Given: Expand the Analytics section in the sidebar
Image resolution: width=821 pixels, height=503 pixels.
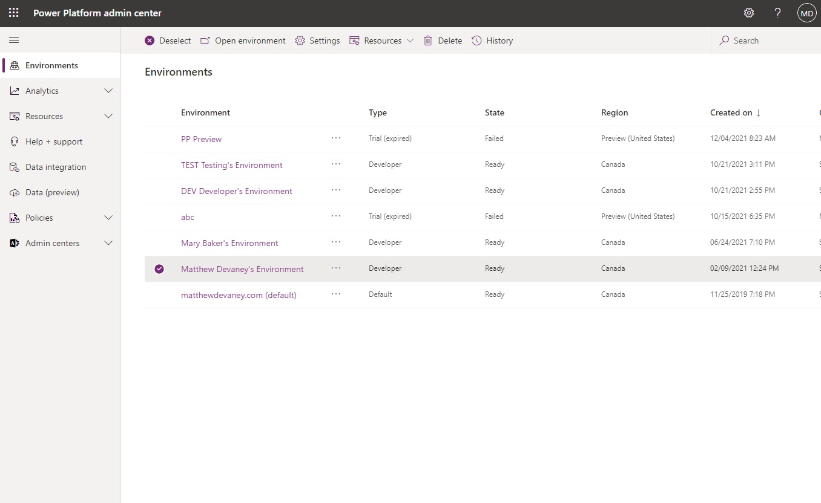Looking at the screenshot, I should click(x=108, y=91).
